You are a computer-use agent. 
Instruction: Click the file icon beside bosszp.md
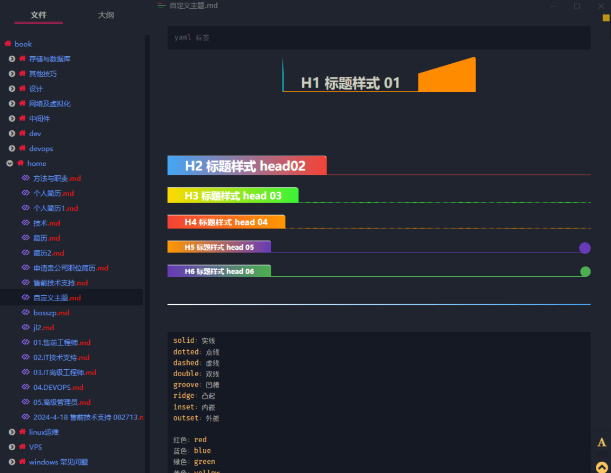[26, 312]
